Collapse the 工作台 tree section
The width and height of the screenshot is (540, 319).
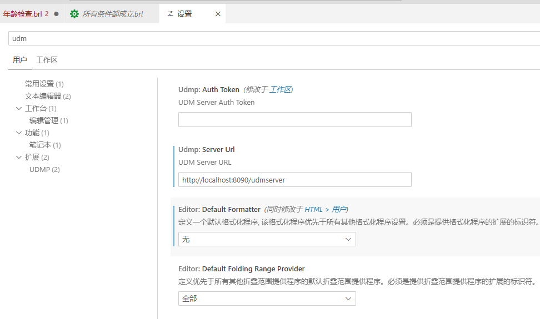pos(19,109)
